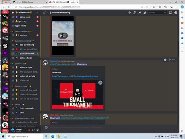This screenshot has width=185, height=139.
Task: Open the nypsi-bot channel
Action: pyautogui.click(x=25, y=26)
